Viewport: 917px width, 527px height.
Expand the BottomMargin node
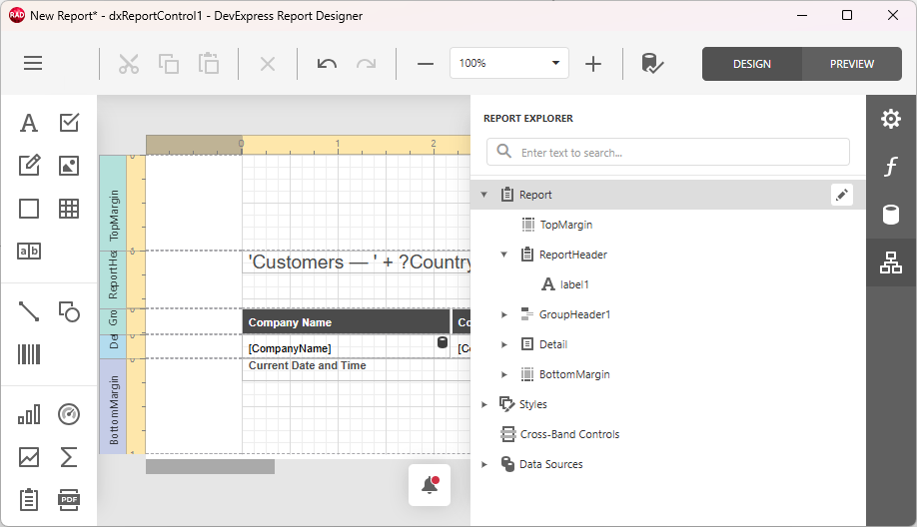click(504, 374)
